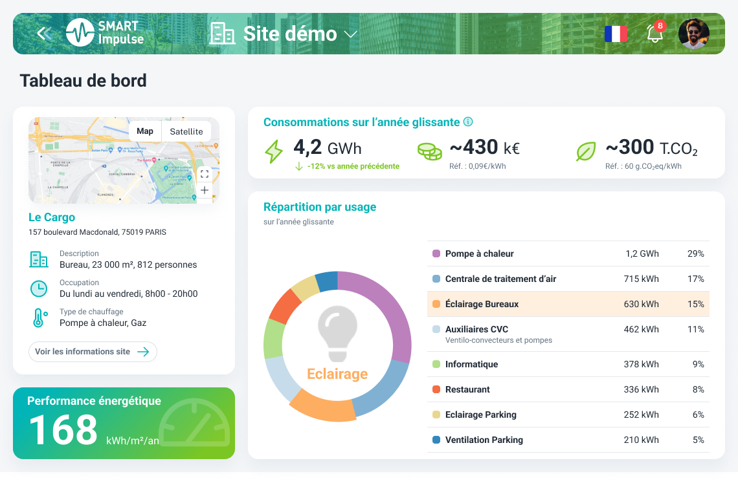Open the Le Cargo site link
Screen dimensions: 738x485
[x=51, y=217]
